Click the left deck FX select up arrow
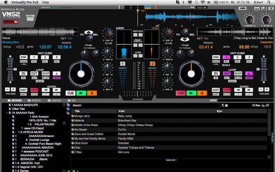 [x=89, y=32]
